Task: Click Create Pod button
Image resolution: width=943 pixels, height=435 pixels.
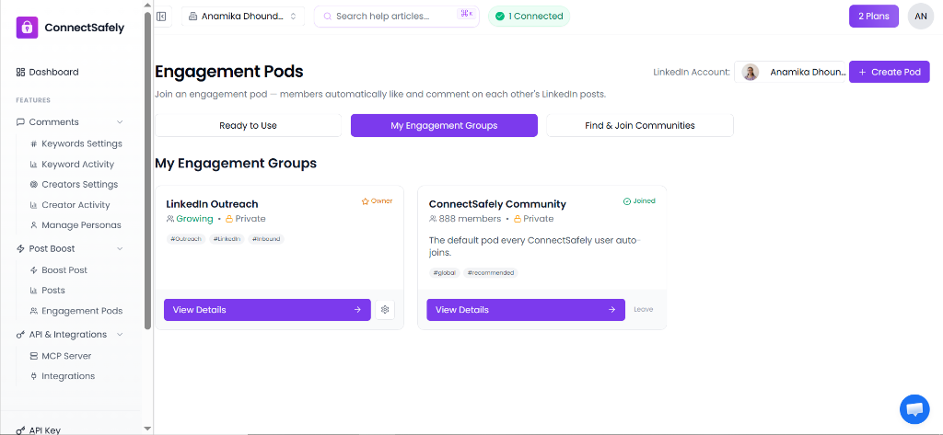Action: click(890, 72)
